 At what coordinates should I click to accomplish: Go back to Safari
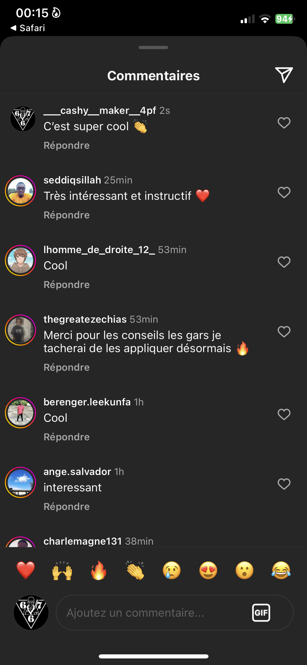tap(28, 28)
